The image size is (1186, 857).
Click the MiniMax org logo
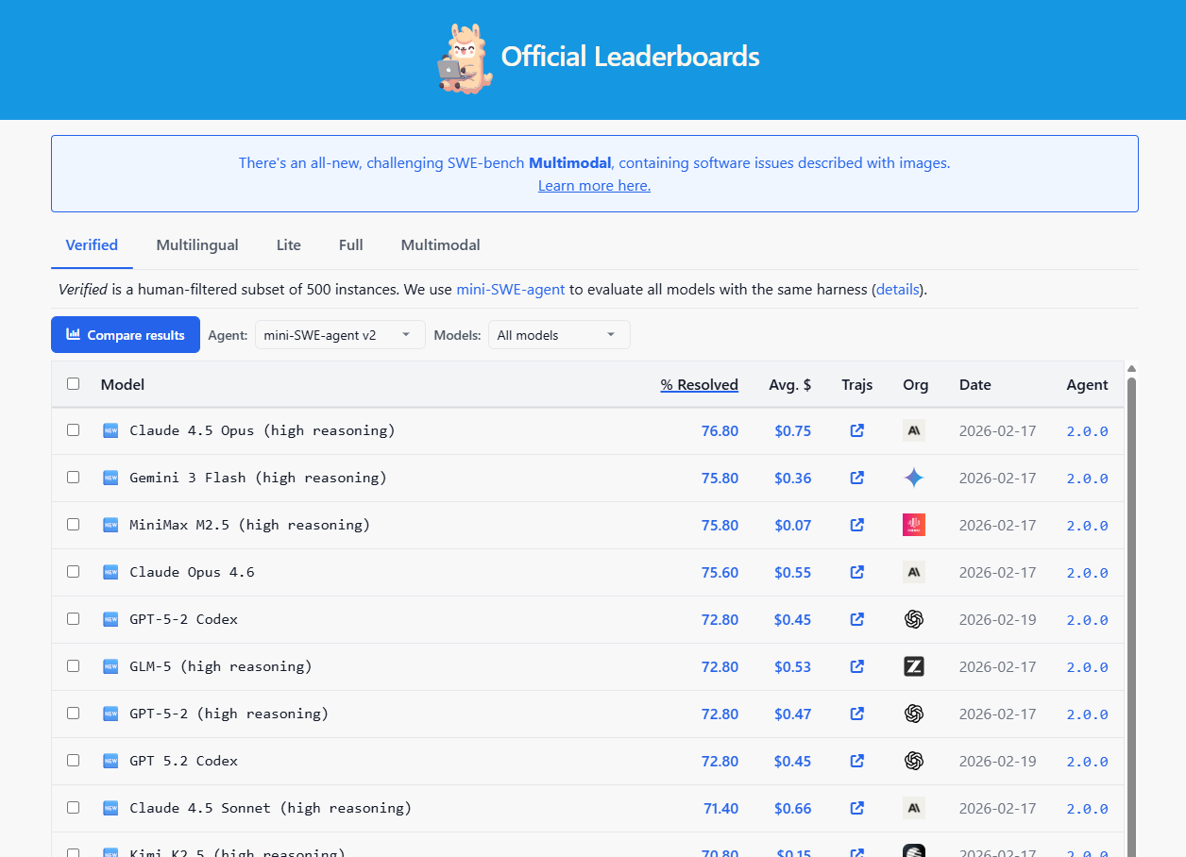[x=914, y=525]
